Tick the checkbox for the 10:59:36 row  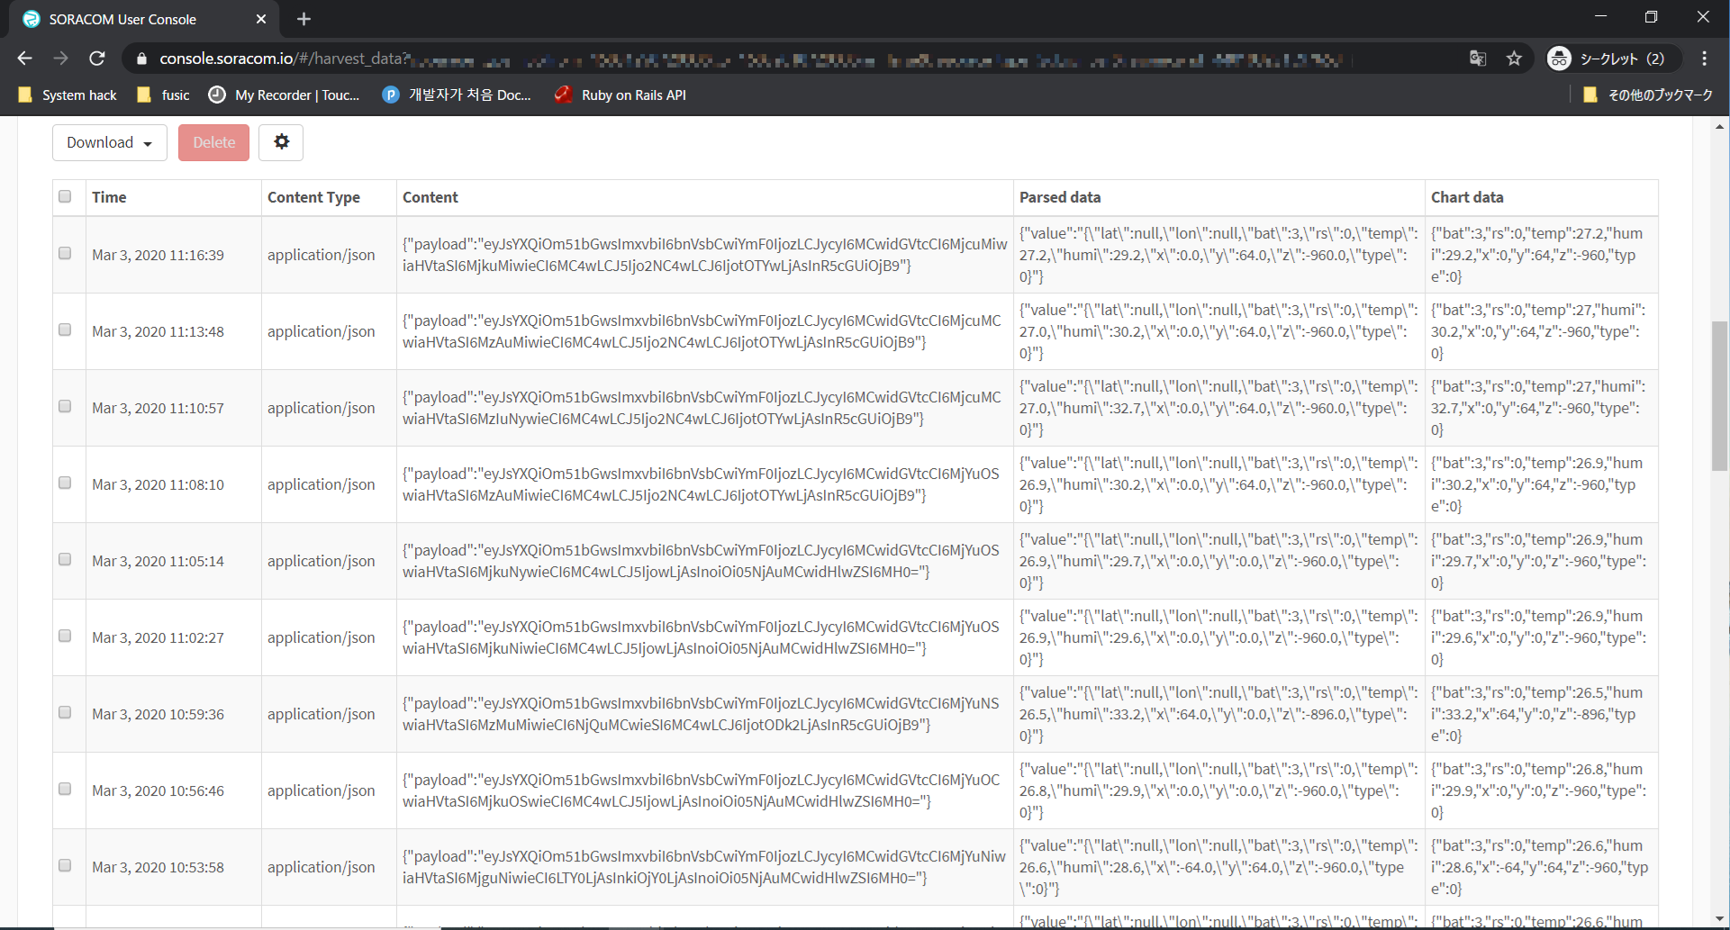point(65,713)
